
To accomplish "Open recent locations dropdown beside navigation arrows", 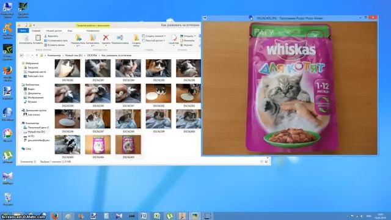I will (x=32, y=56).
